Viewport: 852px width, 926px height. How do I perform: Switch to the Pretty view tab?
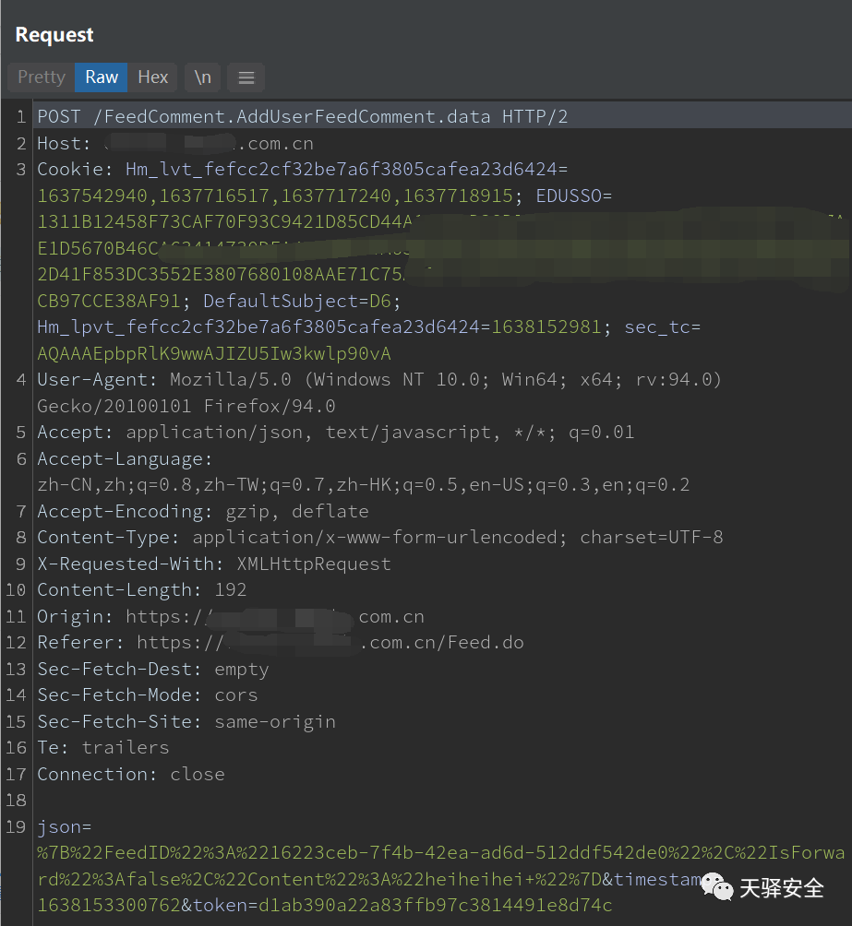42,77
